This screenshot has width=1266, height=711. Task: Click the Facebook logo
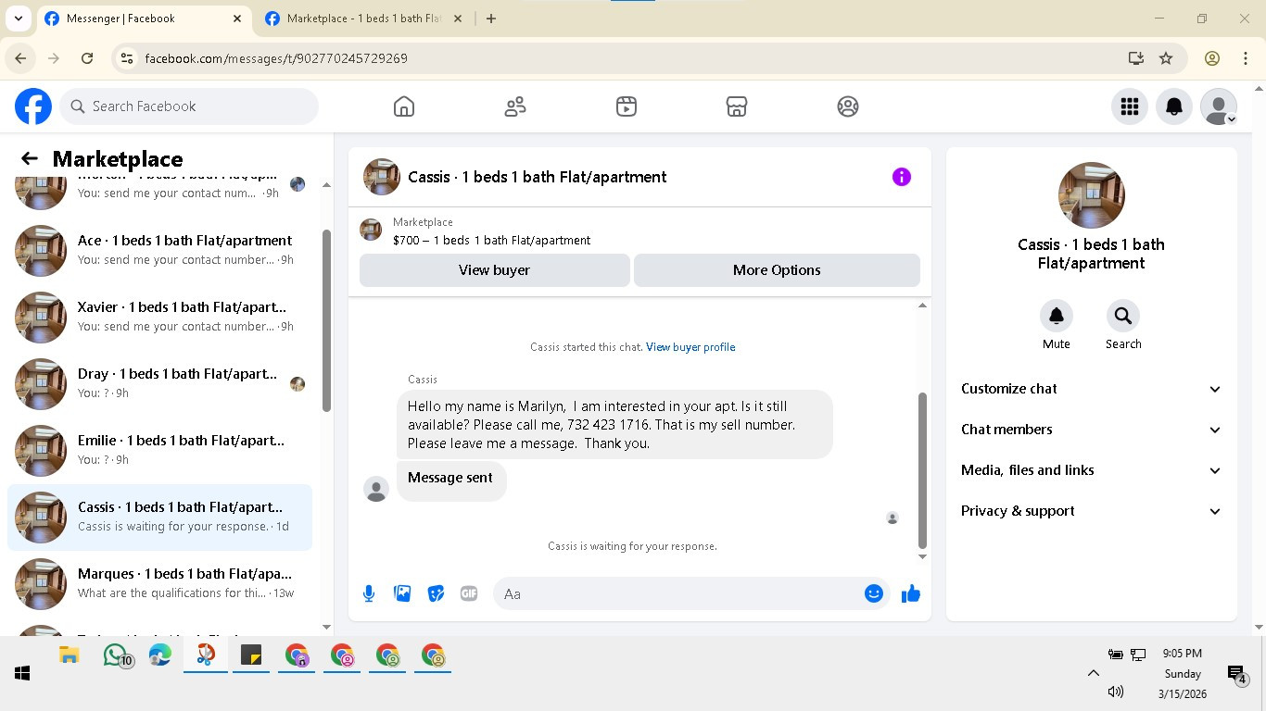point(33,106)
